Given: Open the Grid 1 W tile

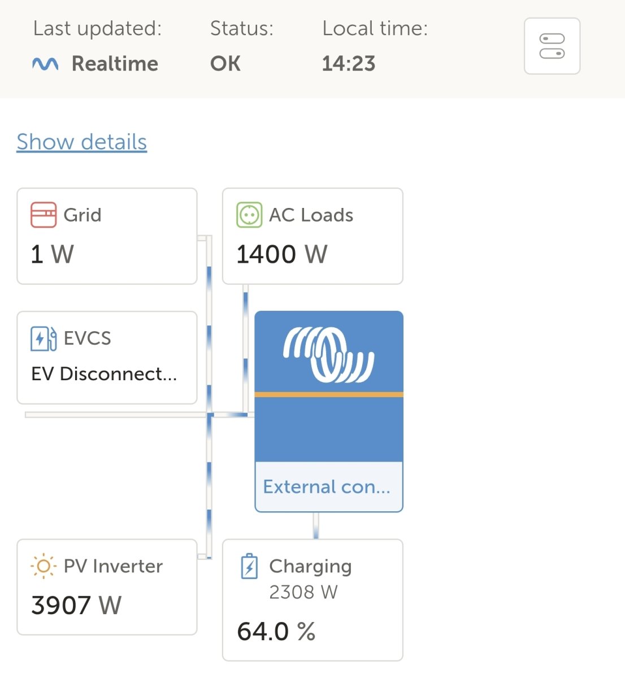Looking at the screenshot, I should click(107, 236).
